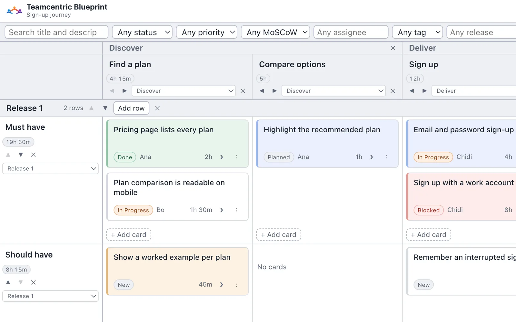Screen dimensions: 516x322
Task: Open release dropdown under Must have
Action: (x=51, y=168)
